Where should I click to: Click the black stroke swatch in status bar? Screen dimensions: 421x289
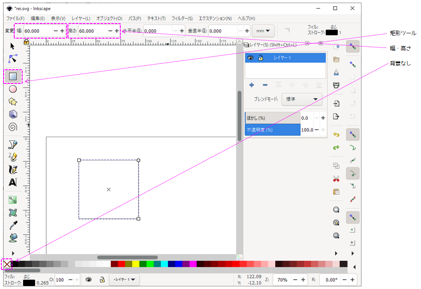coord(29,282)
